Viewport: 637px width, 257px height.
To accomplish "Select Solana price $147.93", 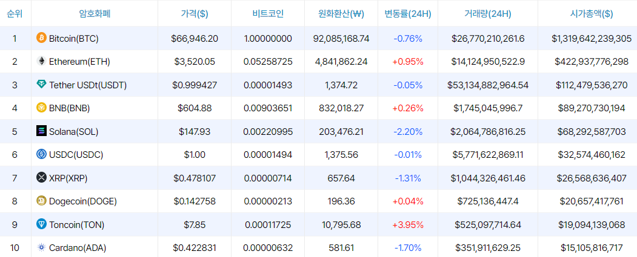I will pyautogui.click(x=195, y=132).
